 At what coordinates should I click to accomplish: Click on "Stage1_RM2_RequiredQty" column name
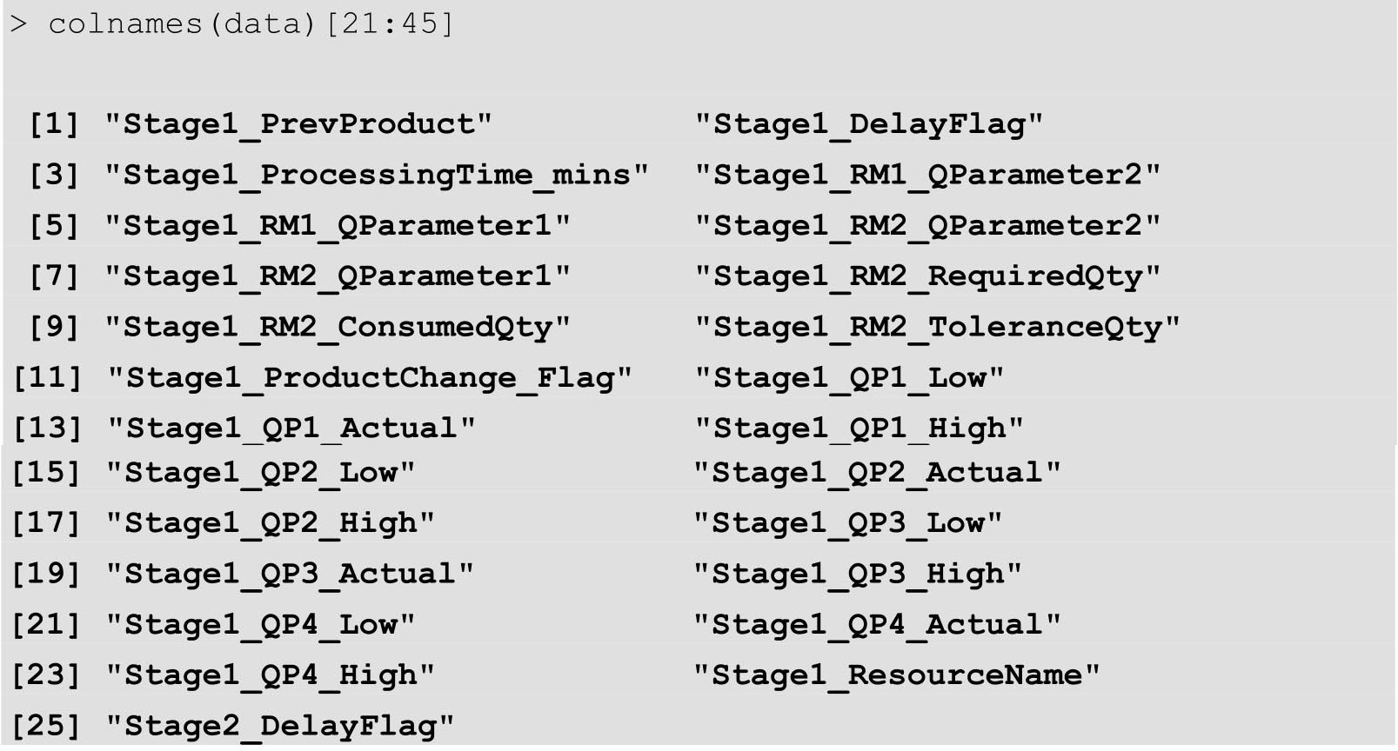[927, 276]
